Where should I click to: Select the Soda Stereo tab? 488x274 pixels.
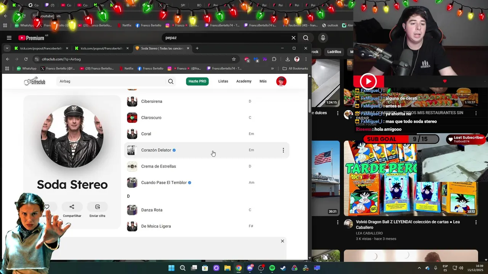coord(162,48)
